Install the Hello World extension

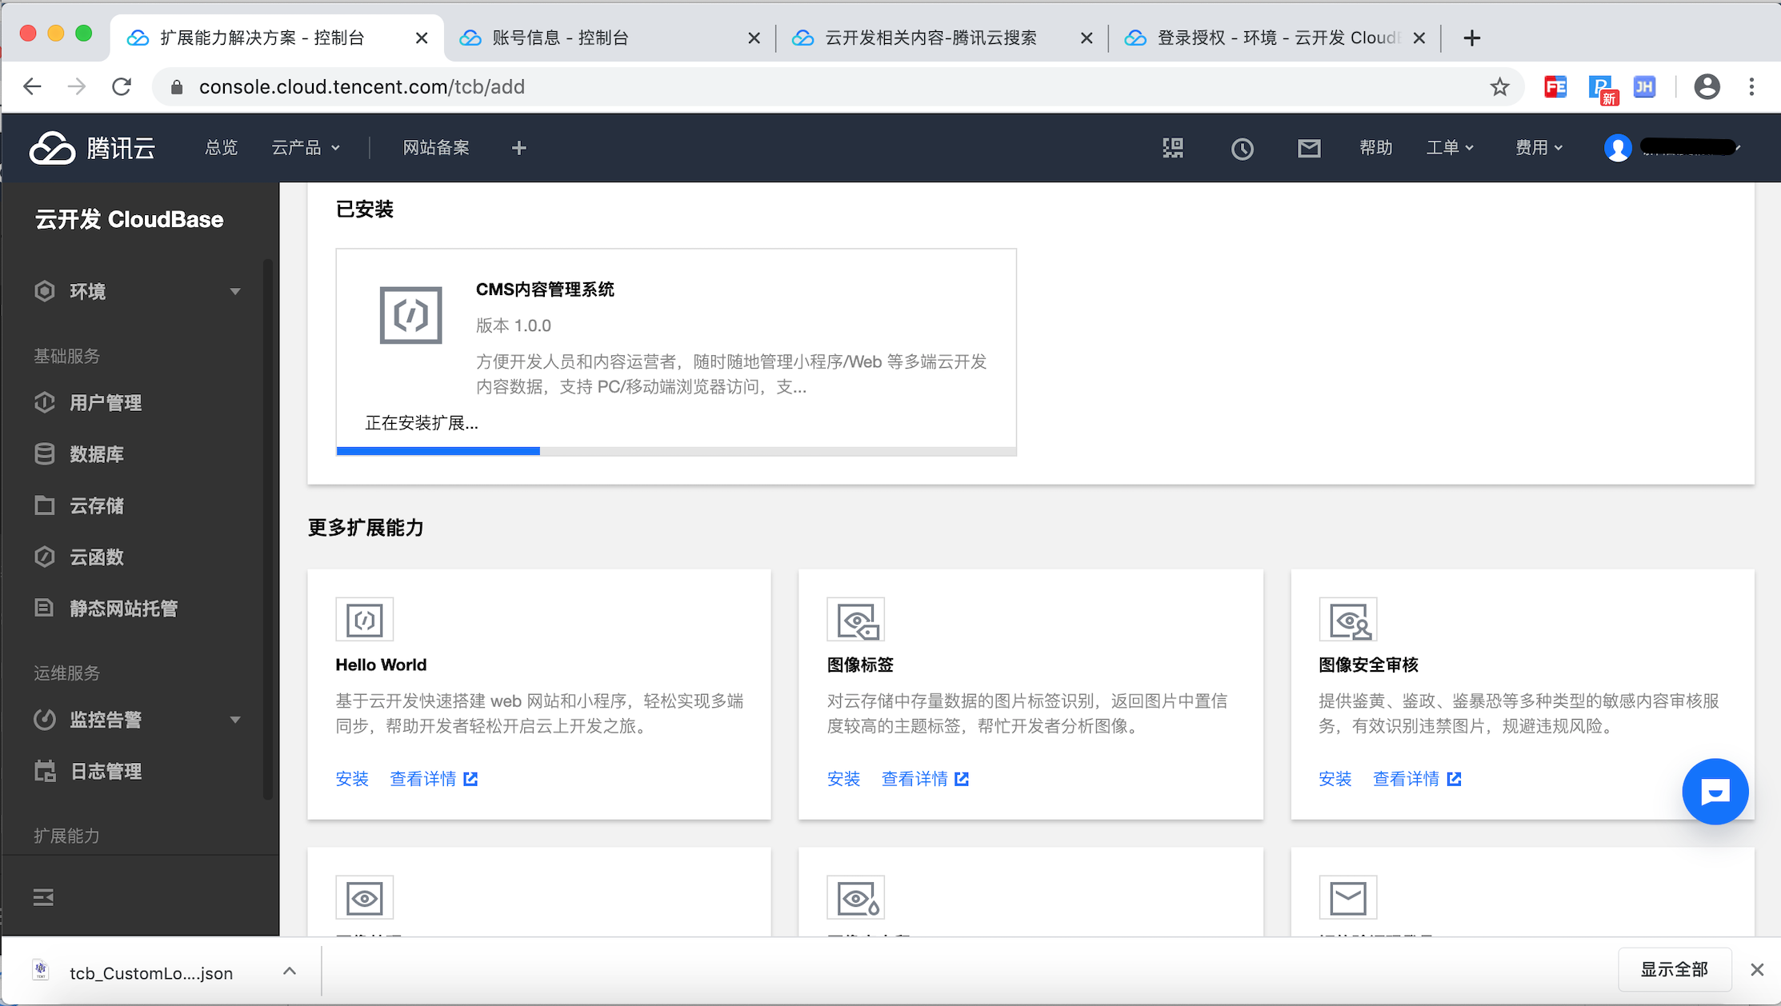[x=352, y=779]
